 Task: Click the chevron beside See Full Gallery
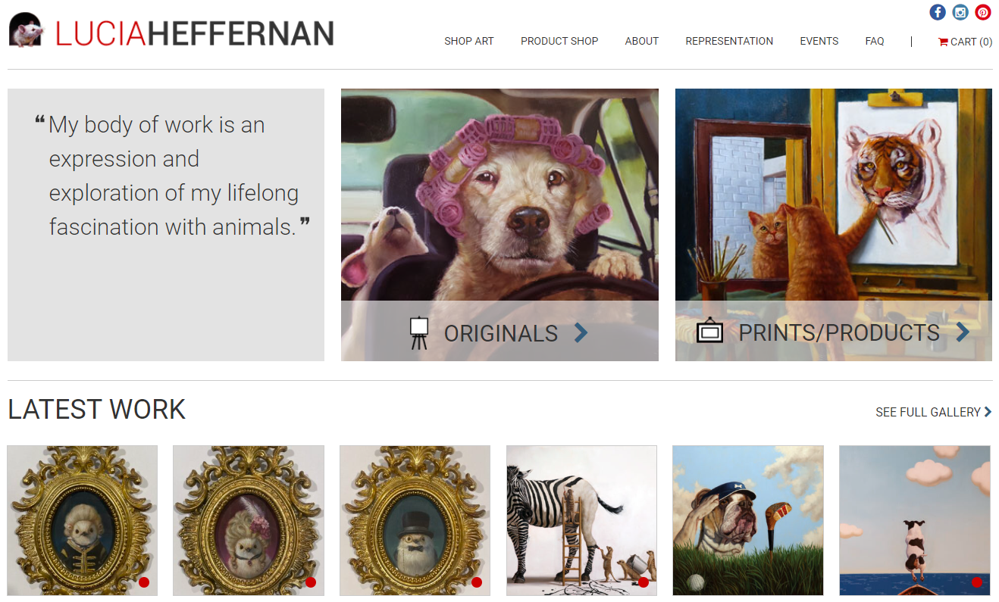pos(988,412)
